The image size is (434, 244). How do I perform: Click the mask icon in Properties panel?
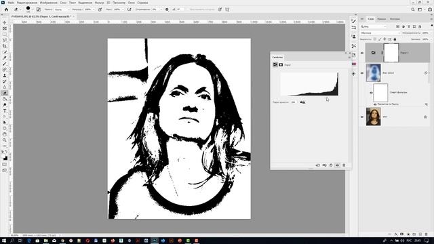(281, 64)
